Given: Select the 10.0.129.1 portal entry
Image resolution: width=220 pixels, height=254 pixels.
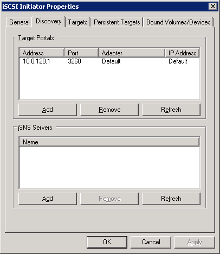Looking at the screenshot, I should [x=36, y=61].
